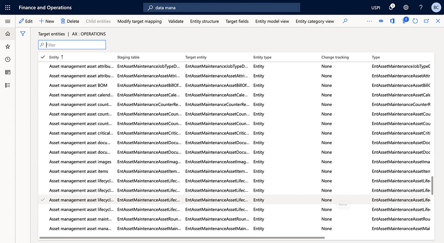Open settings gear in header
The width and height of the screenshot is (444, 243).
pos(406,7)
